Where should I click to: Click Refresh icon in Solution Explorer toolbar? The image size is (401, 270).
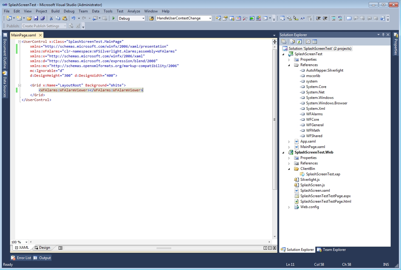pyautogui.click(x=299, y=42)
